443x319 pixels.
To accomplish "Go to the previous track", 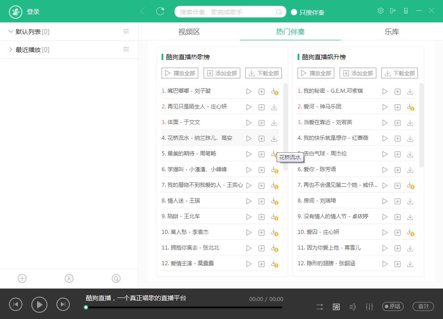I will pyautogui.click(x=16, y=305).
